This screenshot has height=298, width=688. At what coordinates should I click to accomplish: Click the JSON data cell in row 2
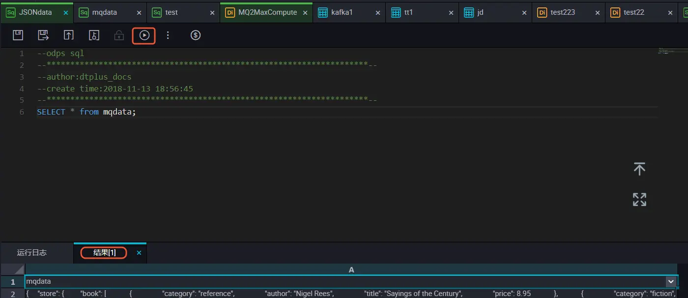(351, 294)
